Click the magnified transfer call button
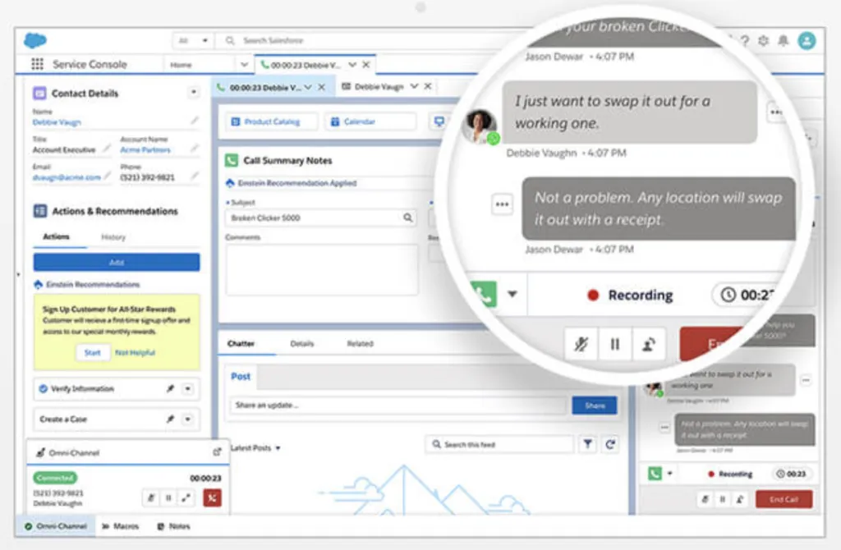The height and width of the screenshot is (550, 841). (649, 344)
